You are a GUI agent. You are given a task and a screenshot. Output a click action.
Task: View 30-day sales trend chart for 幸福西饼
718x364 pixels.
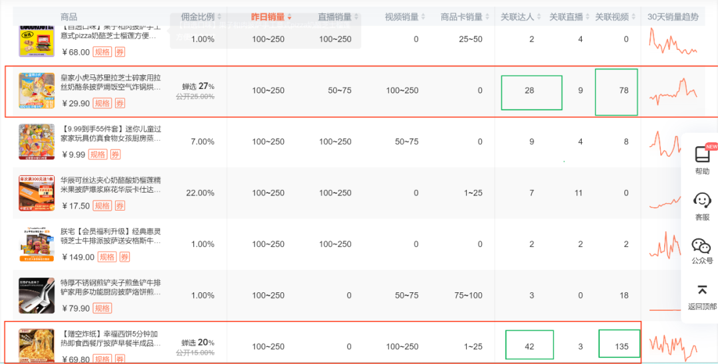pos(673,345)
